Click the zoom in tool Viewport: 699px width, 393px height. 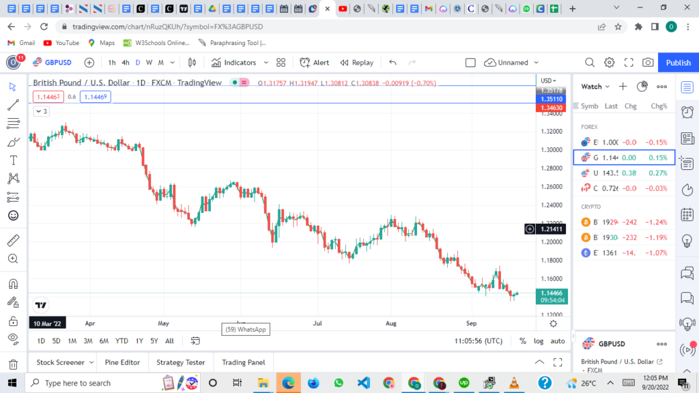pyautogui.click(x=13, y=259)
